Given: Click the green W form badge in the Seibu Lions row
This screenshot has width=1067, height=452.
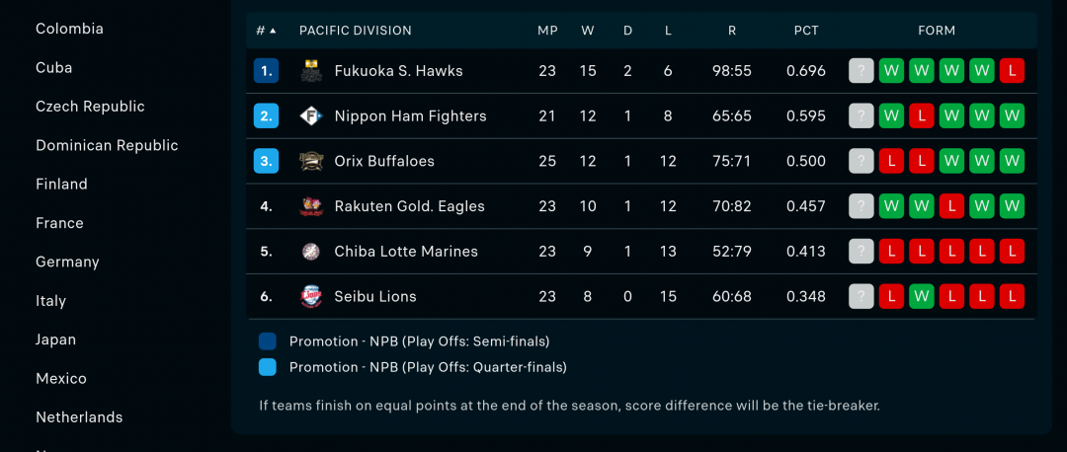Looking at the screenshot, I should pyautogui.click(x=922, y=296).
